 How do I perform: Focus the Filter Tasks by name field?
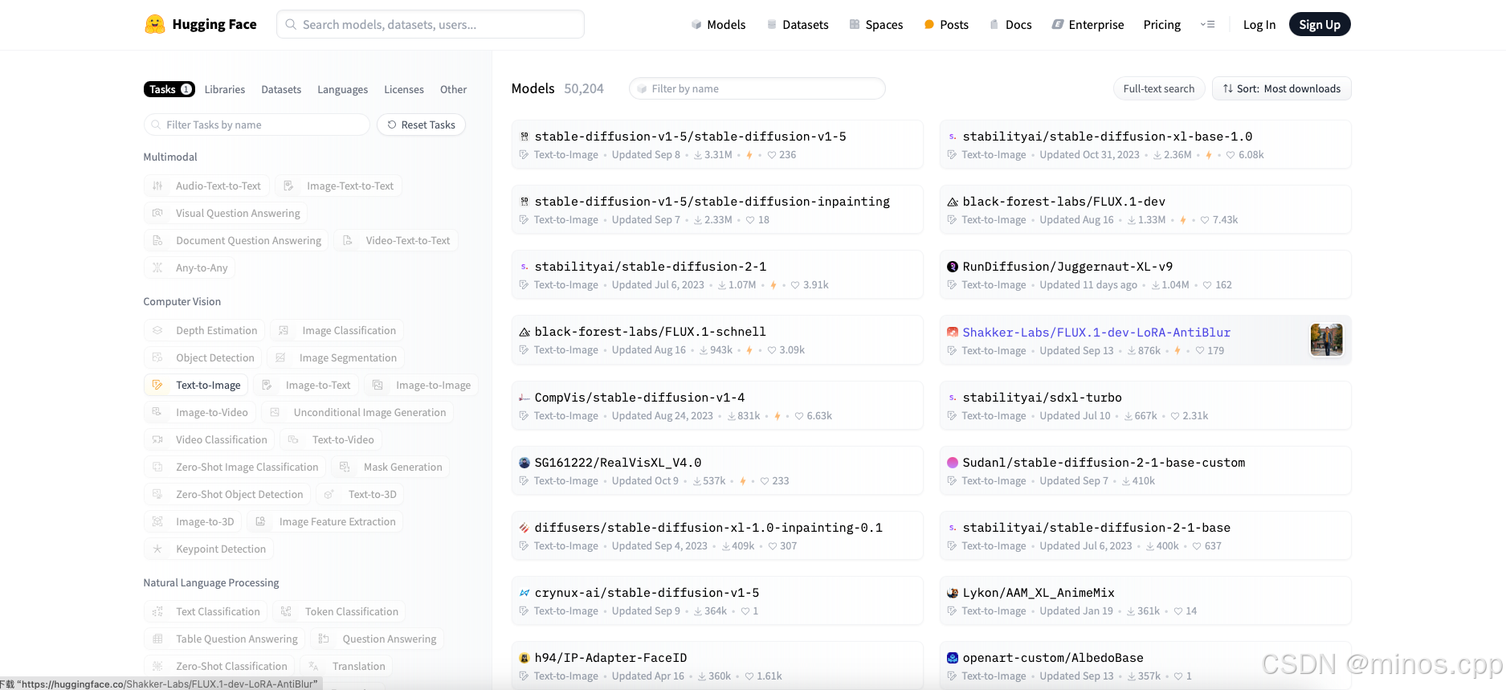[256, 125]
